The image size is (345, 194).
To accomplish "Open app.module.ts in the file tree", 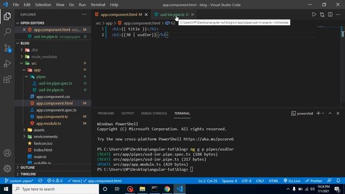I will 49,123.
